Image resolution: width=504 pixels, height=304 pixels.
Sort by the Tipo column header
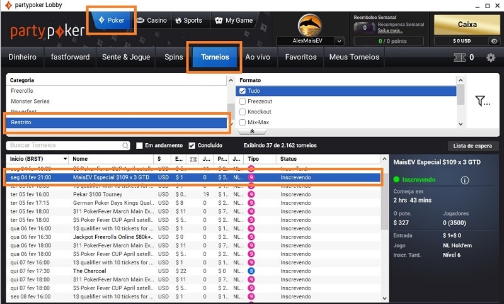point(260,159)
